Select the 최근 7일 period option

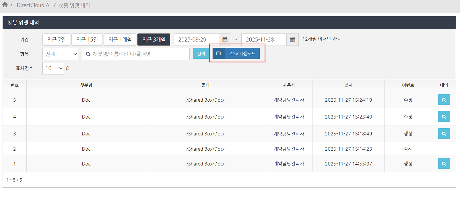[56, 40]
